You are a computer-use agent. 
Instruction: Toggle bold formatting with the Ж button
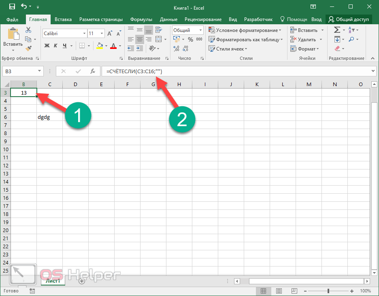coord(47,45)
